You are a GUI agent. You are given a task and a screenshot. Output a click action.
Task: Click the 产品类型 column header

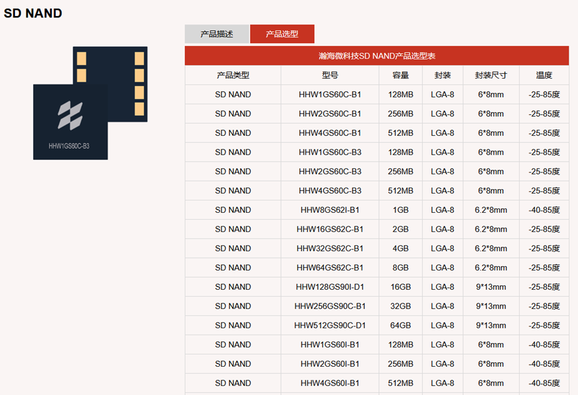pyautogui.click(x=233, y=75)
